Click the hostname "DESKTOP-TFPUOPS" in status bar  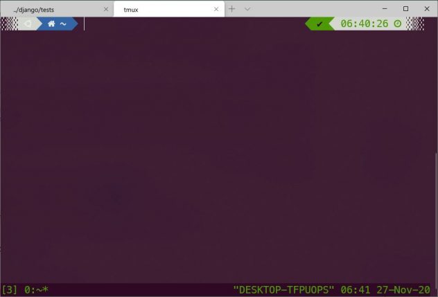pyautogui.click(x=283, y=290)
